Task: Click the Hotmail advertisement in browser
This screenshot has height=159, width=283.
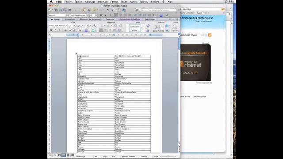Action: pyautogui.click(x=195, y=63)
